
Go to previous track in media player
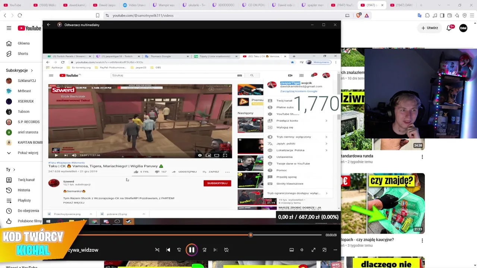[x=168, y=250]
